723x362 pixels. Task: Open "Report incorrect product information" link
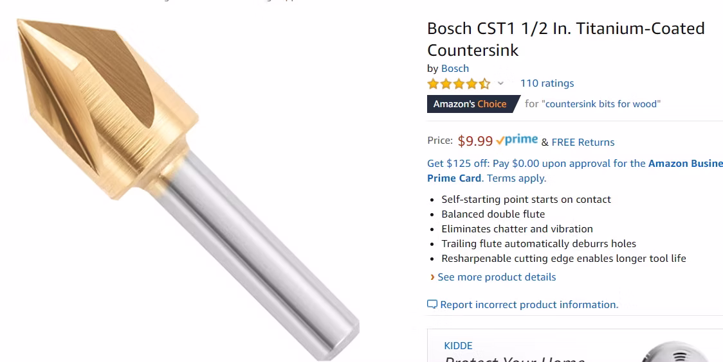click(x=529, y=305)
